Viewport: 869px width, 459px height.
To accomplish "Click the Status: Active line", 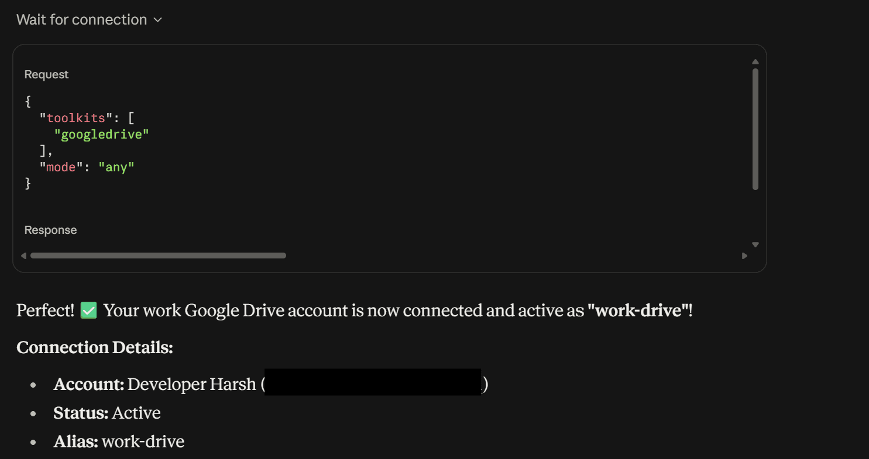I will pos(107,413).
